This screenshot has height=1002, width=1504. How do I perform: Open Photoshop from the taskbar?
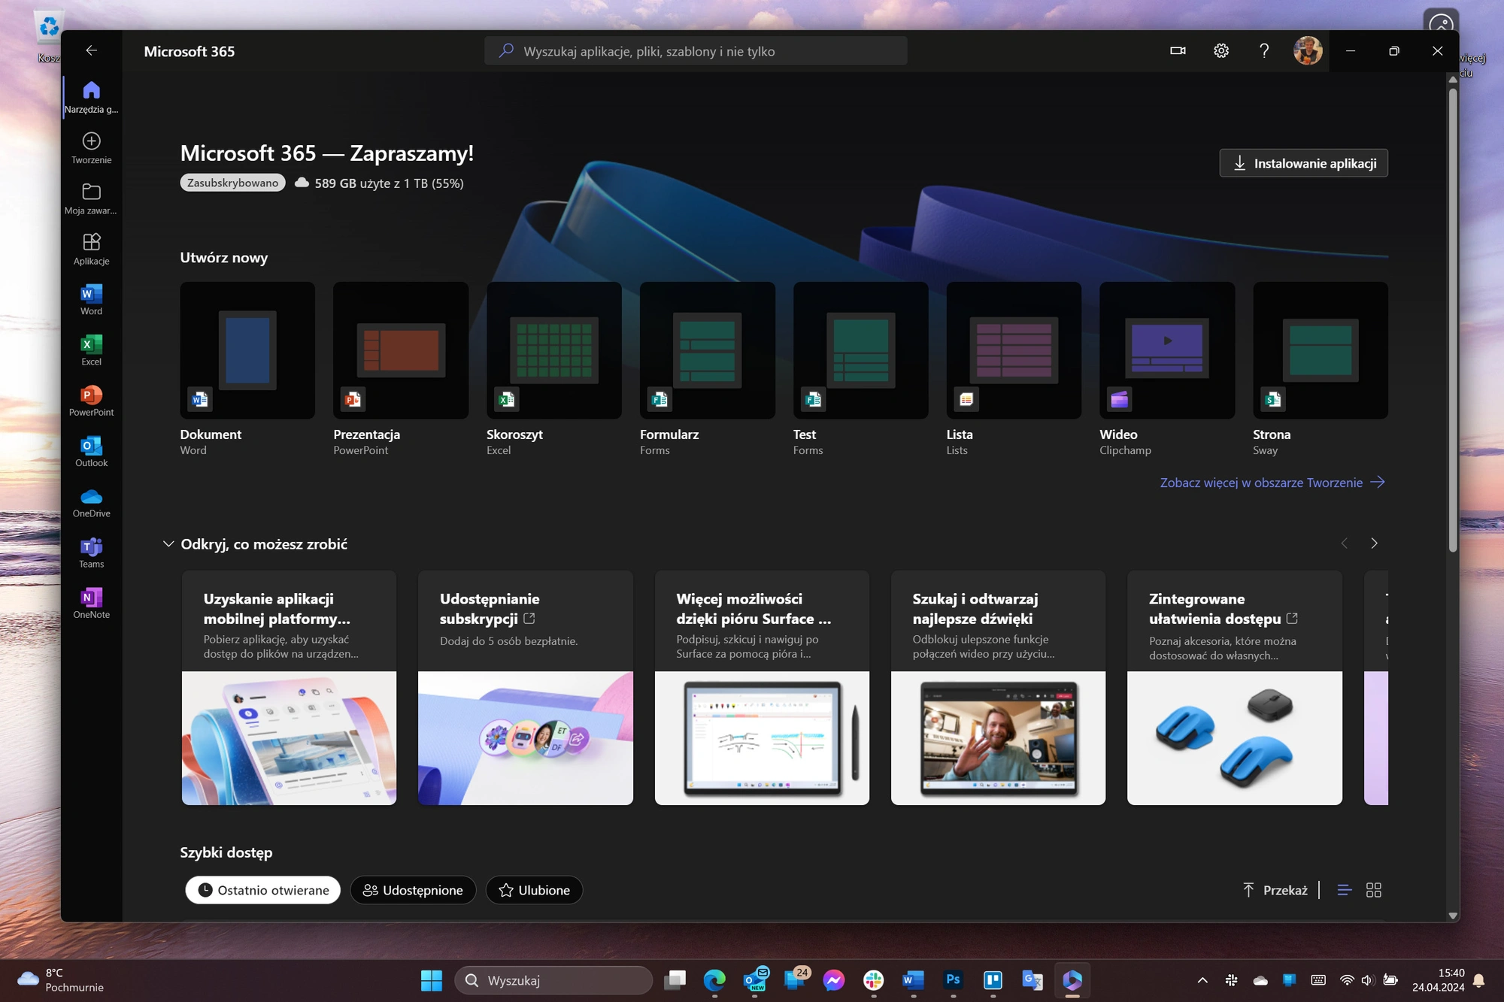coord(953,980)
